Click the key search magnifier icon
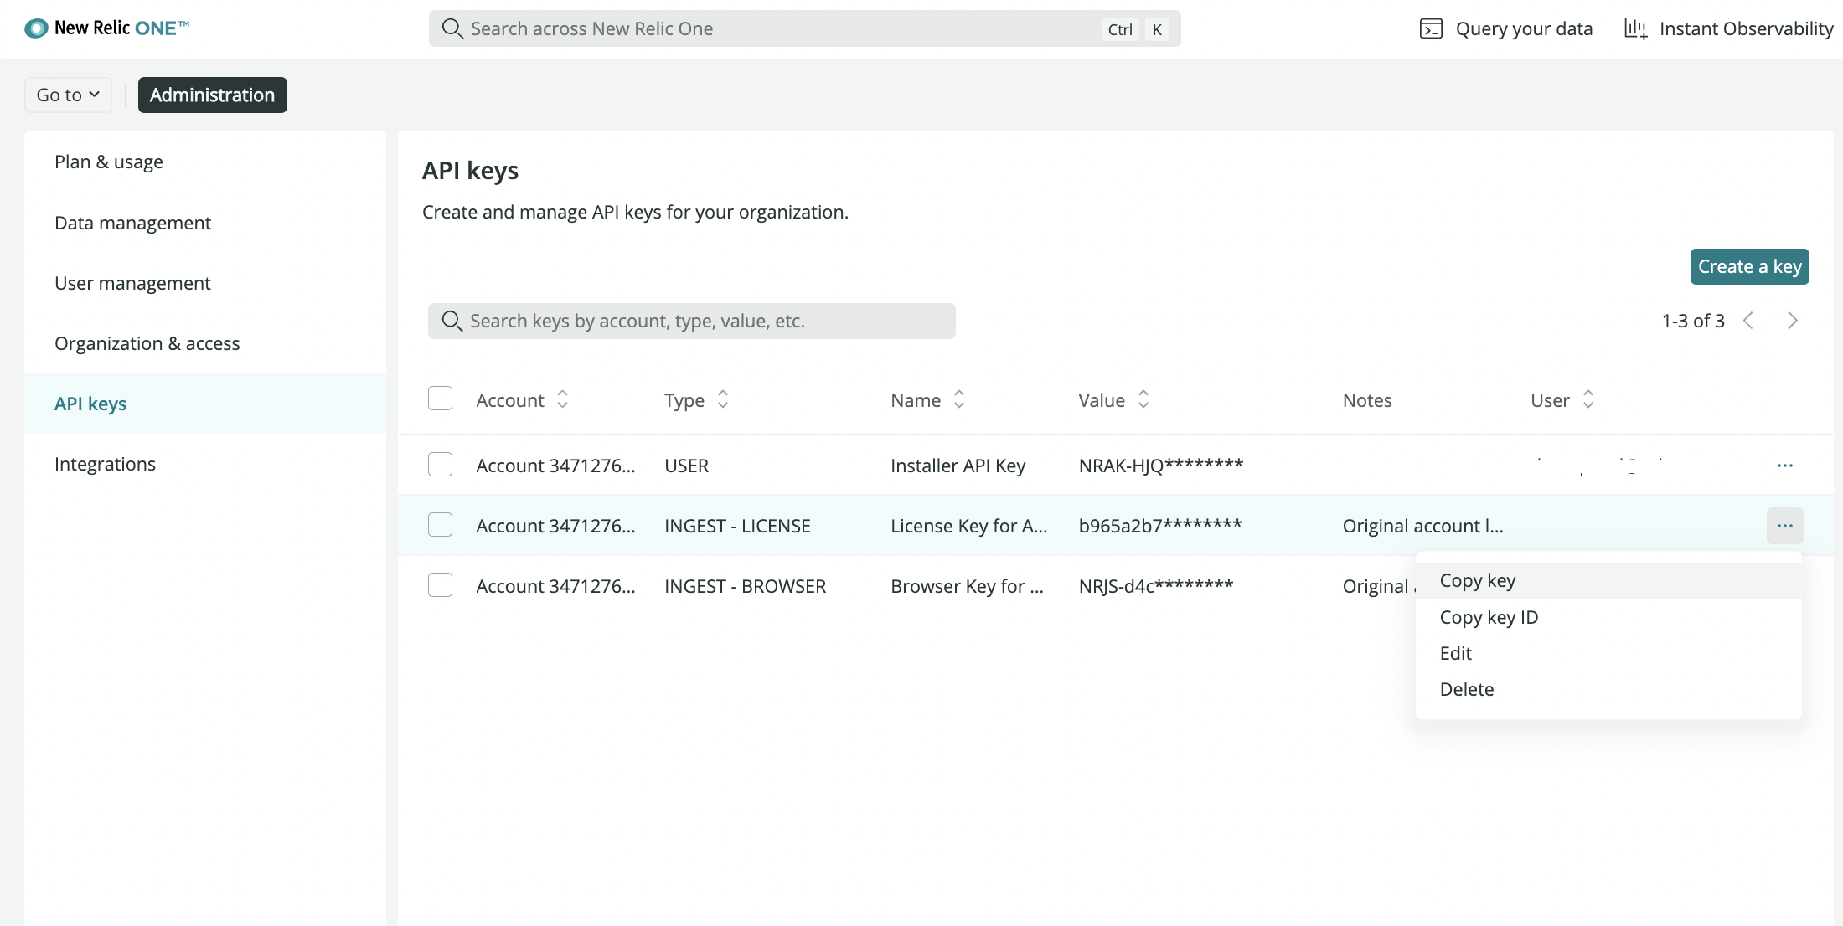Screen dimensions: 1843x926 452,321
